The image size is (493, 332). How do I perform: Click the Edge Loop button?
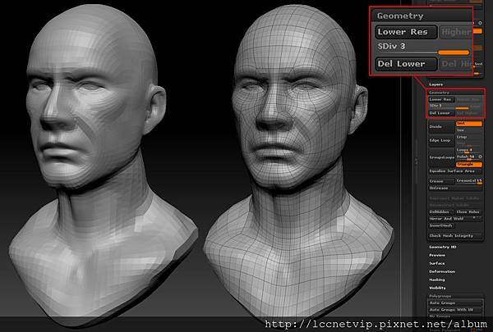(x=441, y=140)
